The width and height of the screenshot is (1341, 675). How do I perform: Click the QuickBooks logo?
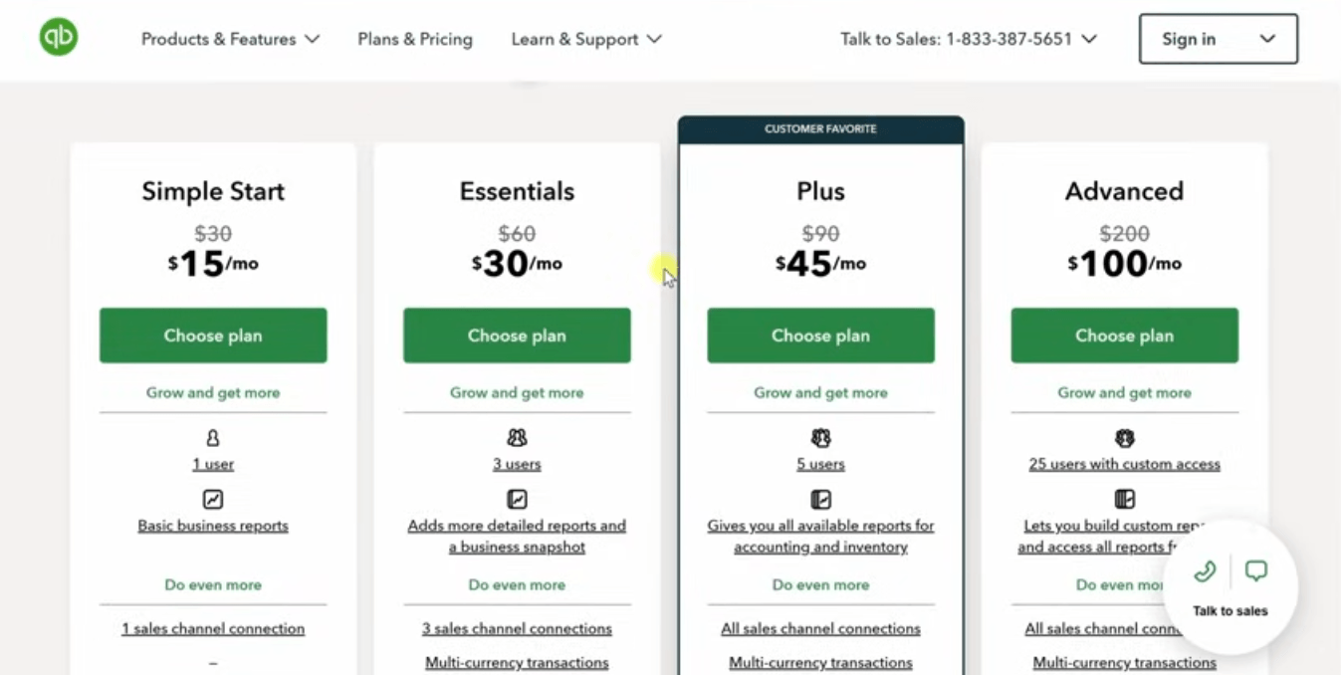[57, 37]
